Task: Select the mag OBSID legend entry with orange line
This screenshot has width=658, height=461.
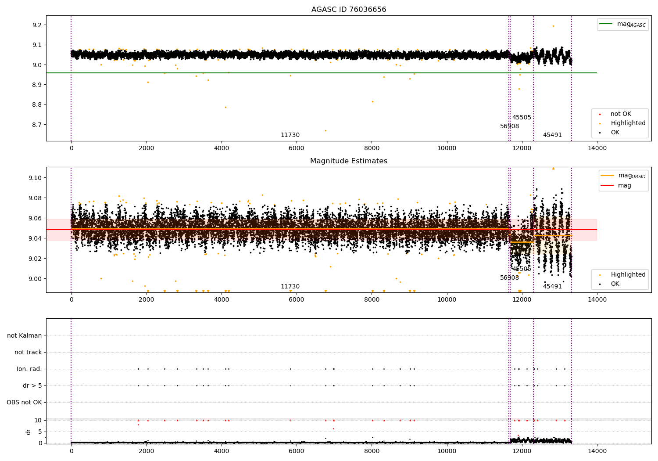Action: pyautogui.click(x=623, y=176)
